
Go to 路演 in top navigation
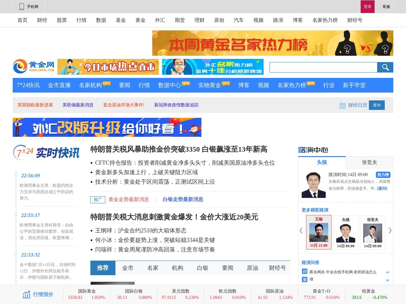[278, 20]
